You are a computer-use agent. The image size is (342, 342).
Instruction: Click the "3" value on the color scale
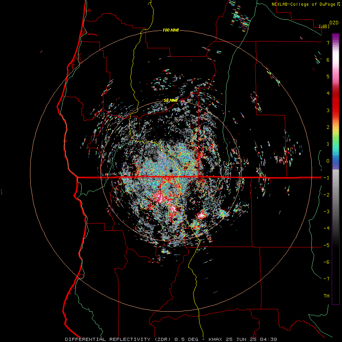tap(328, 110)
